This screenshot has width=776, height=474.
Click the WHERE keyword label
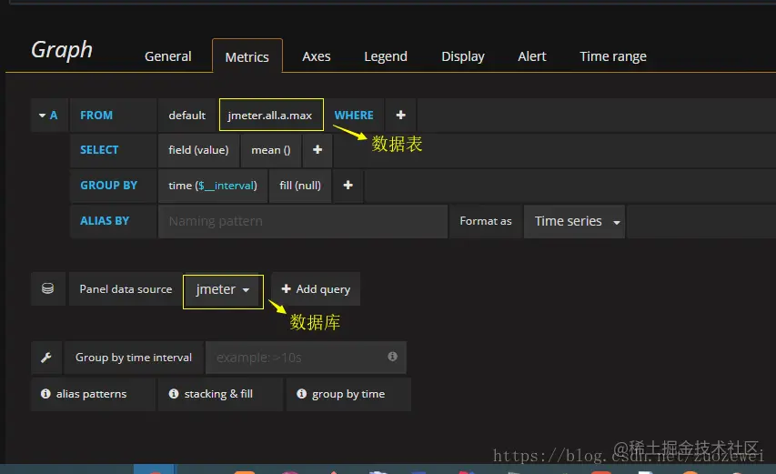point(354,116)
